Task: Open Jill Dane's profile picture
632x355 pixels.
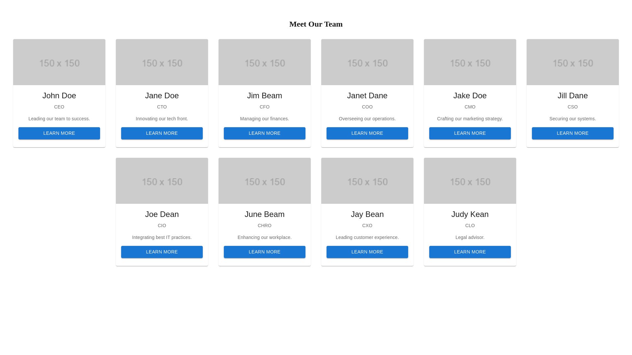Action: (573, 62)
